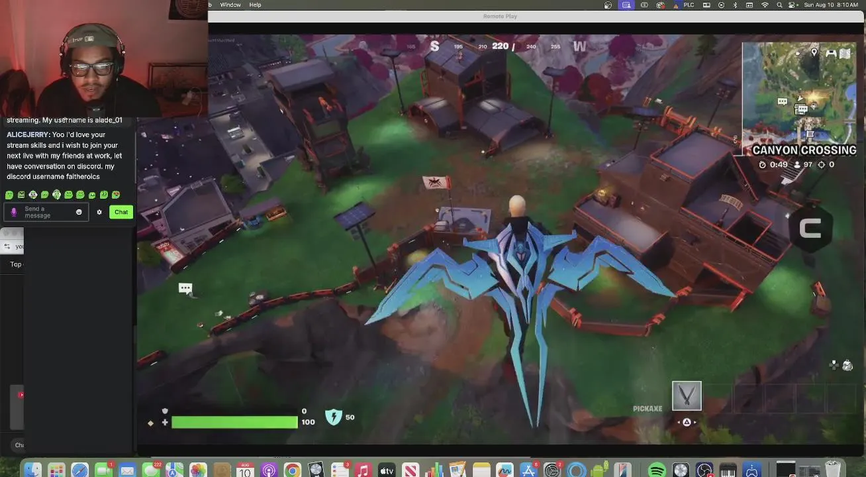Open Apple TV from the Dock

pos(387,470)
